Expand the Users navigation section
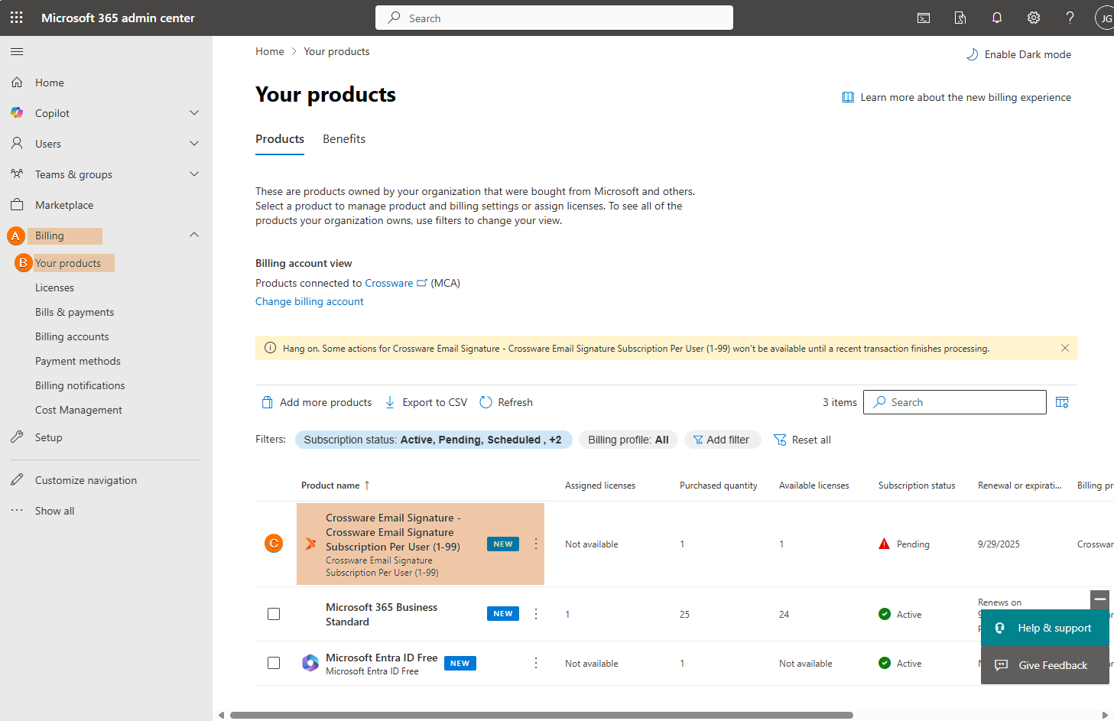Viewport: 1114px width, 721px height. (x=194, y=144)
